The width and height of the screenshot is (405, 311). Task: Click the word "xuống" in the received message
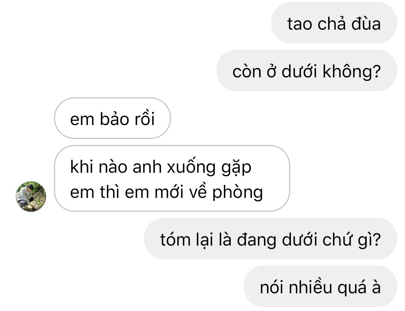[191, 168]
